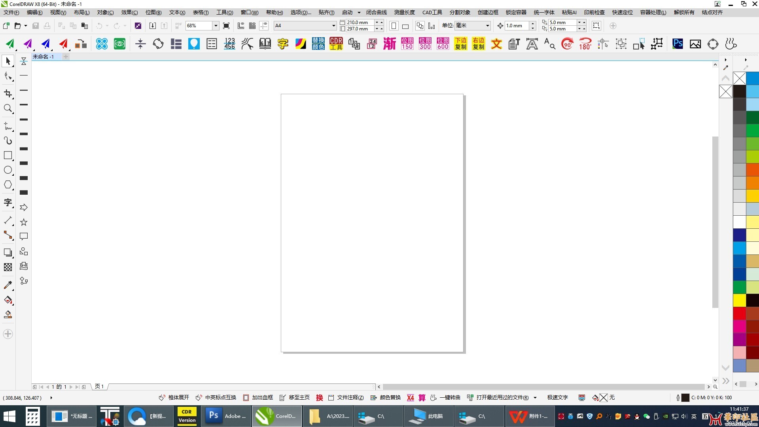Viewport: 759px width, 427px height.
Task: Click the 替换颜色 plugin icon
Action: click(318, 44)
